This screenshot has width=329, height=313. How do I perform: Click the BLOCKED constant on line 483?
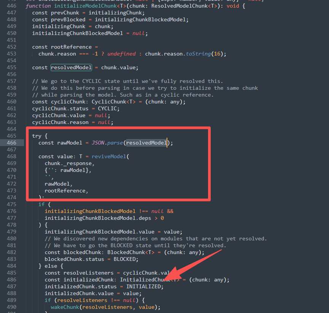(x=126, y=259)
